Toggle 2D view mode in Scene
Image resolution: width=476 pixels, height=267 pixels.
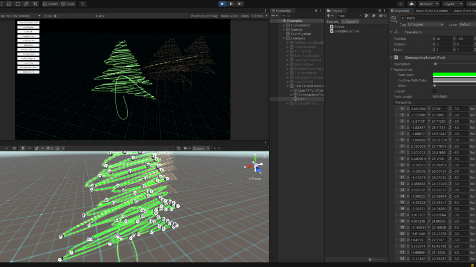[14, 148]
